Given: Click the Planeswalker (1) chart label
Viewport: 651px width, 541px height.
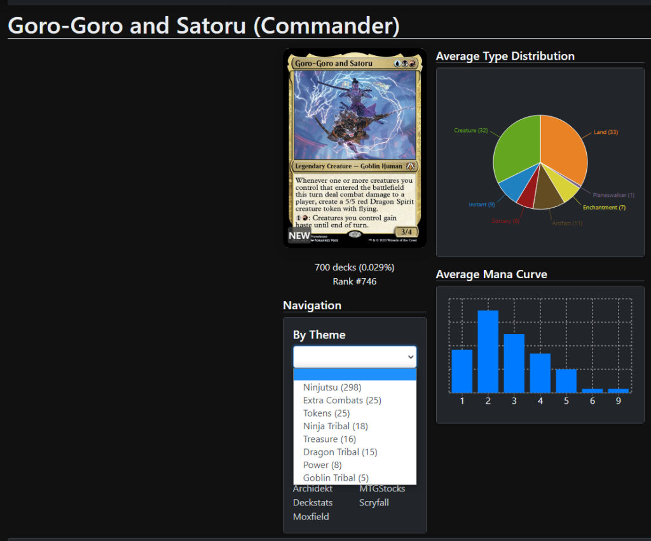Looking at the screenshot, I should (x=613, y=195).
